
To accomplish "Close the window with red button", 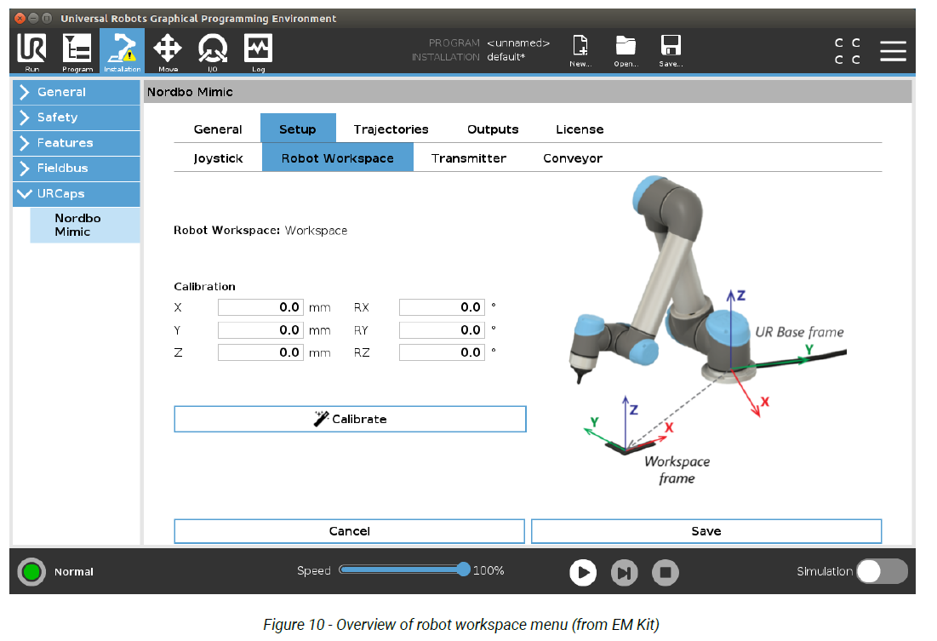I will tap(20, 18).
